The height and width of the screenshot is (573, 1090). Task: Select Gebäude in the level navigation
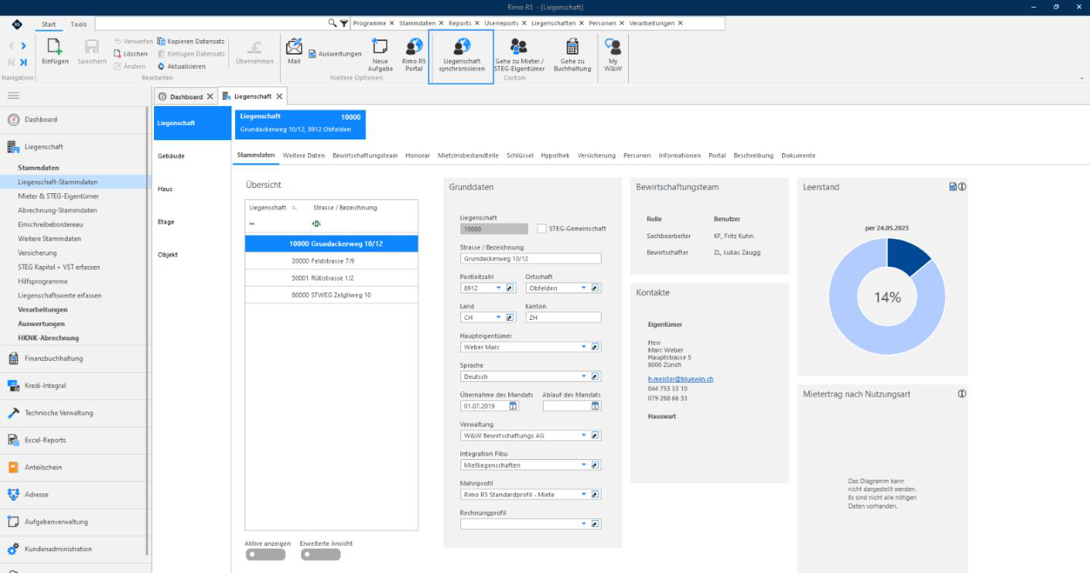(x=171, y=156)
